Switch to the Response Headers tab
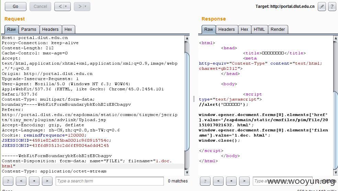Viewport: 338px width, 191px height. tap(227, 29)
